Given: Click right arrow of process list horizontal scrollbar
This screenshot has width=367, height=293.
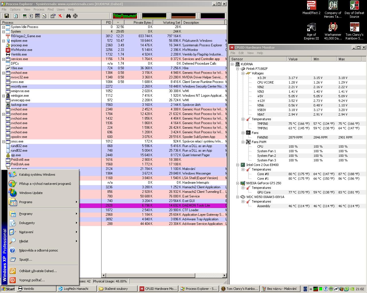Looking at the screenshot, I should click(x=224, y=276).
